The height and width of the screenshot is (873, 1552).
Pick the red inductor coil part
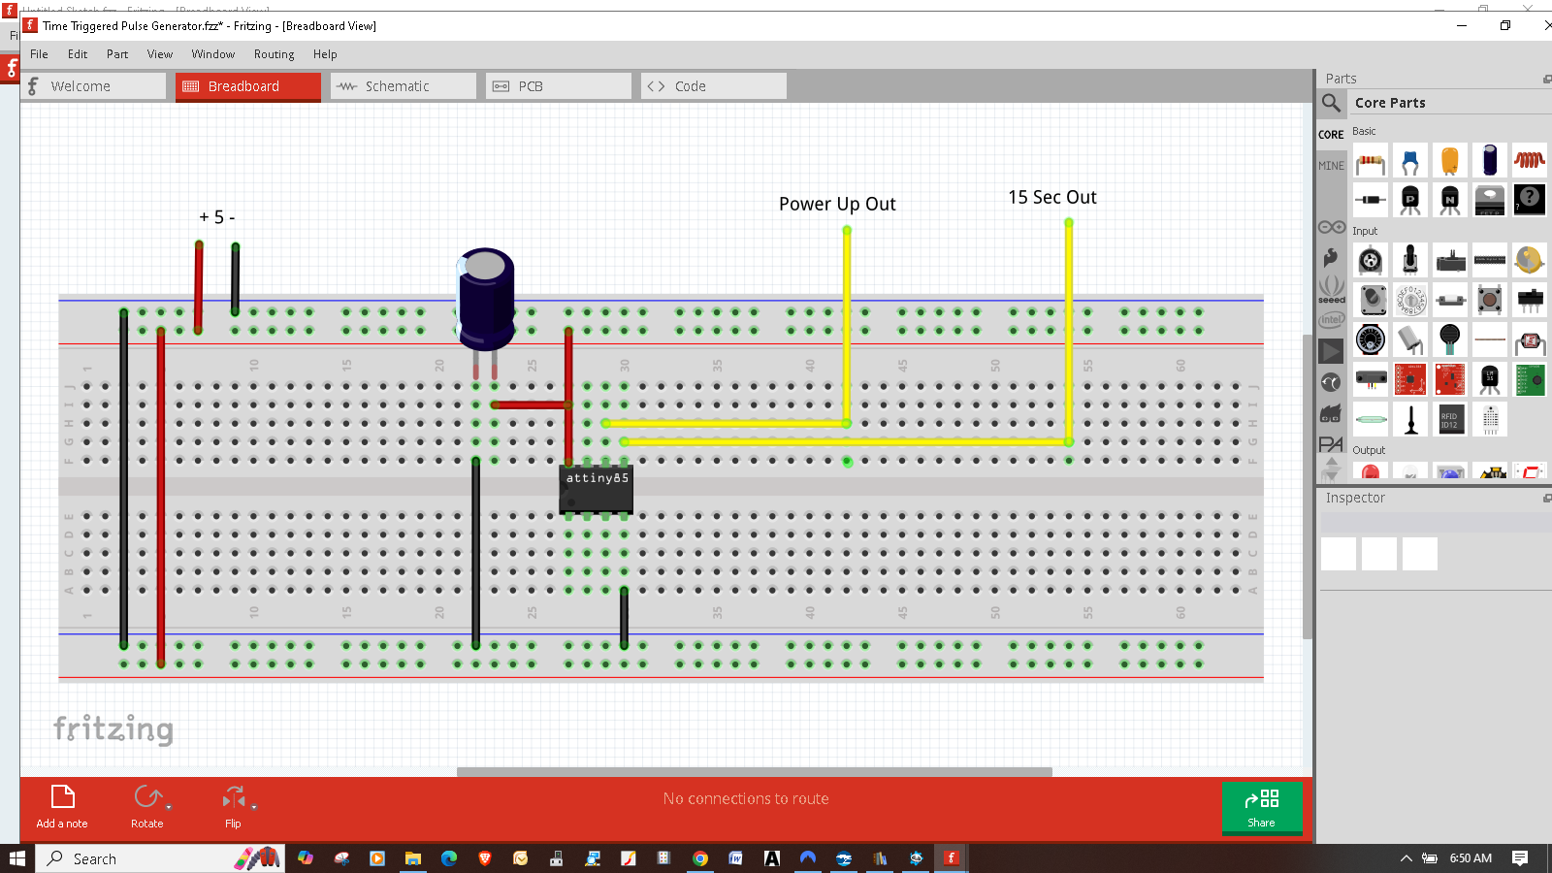[x=1530, y=161]
